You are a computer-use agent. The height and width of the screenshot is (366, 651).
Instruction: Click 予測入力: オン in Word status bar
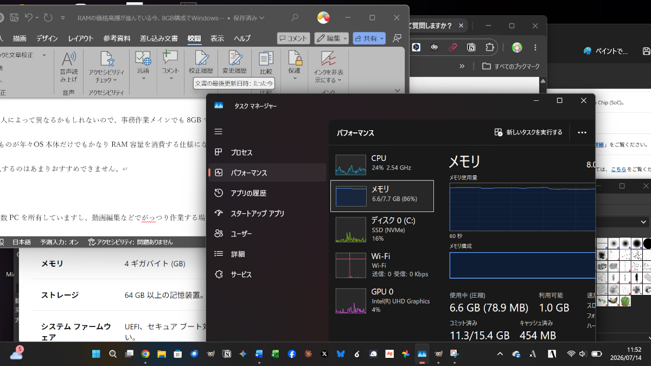[x=59, y=242]
